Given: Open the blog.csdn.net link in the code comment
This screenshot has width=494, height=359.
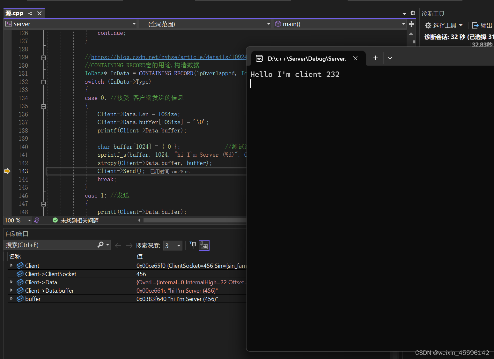Looking at the screenshot, I should click(x=166, y=57).
